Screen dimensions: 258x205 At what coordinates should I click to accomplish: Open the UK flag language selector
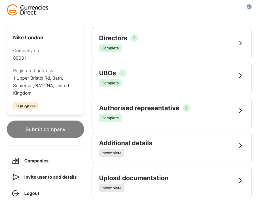click(x=249, y=7)
